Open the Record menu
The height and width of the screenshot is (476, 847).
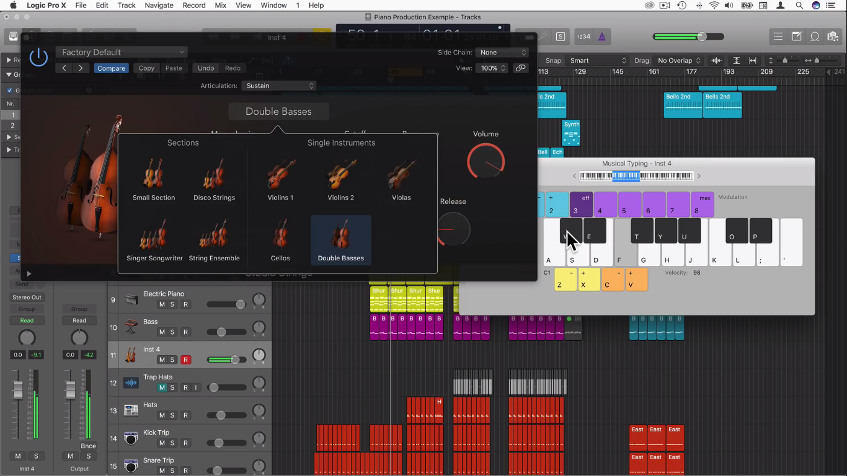[194, 6]
